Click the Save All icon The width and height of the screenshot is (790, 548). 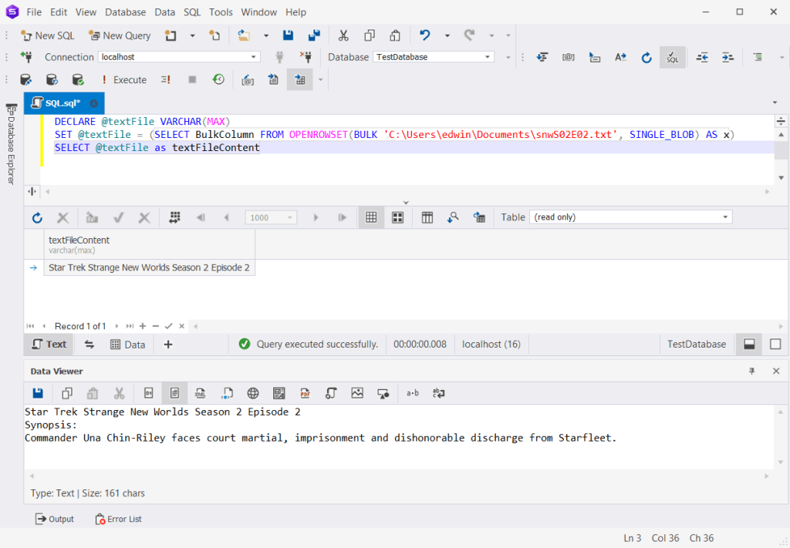(x=314, y=35)
